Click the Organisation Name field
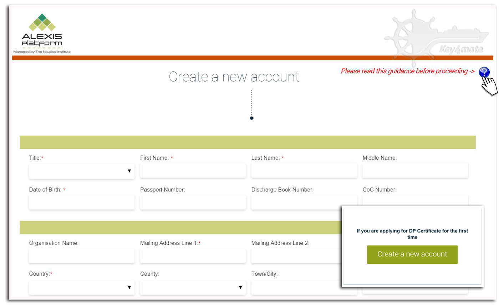This screenshot has width=504, height=306. [x=82, y=256]
